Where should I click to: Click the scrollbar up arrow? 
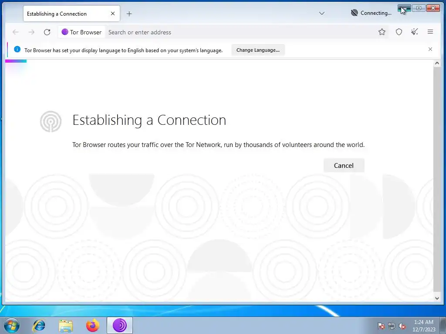tap(437, 63)
